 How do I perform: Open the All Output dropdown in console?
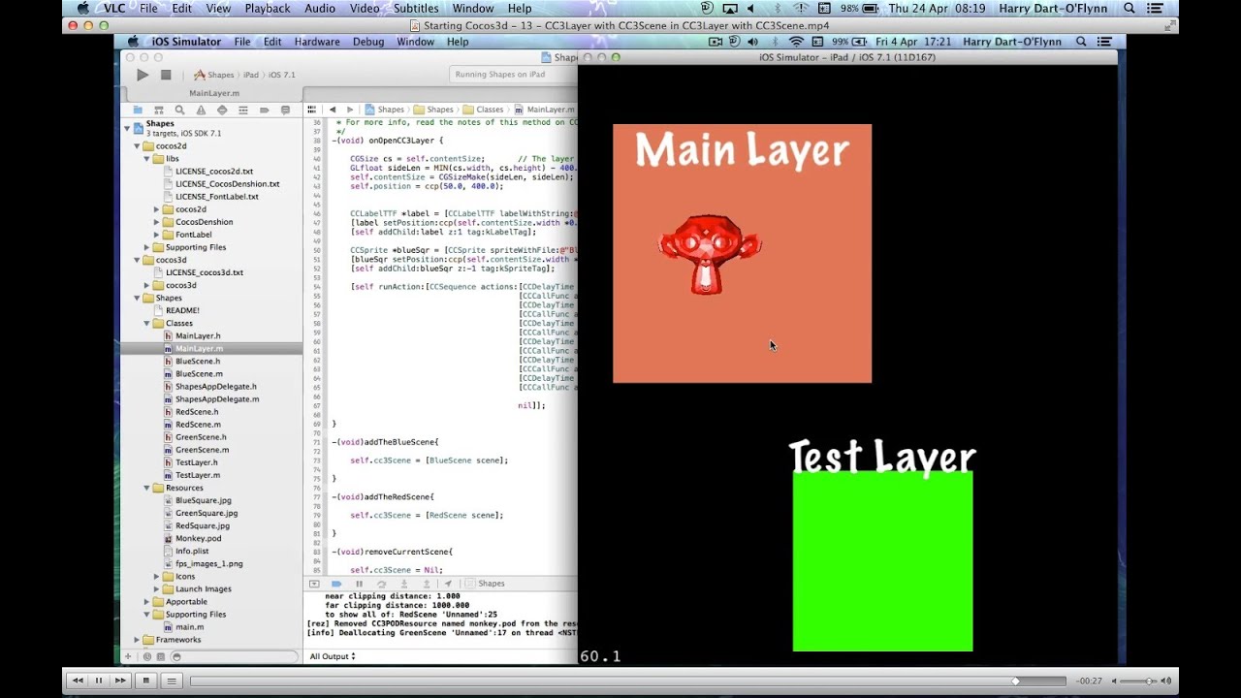coord(333,656)
